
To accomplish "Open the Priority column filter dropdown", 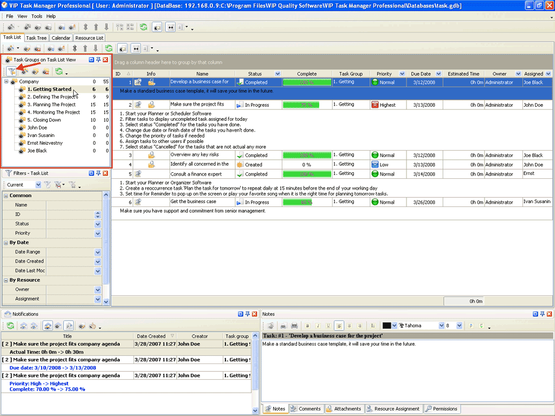I will [402, 74].
